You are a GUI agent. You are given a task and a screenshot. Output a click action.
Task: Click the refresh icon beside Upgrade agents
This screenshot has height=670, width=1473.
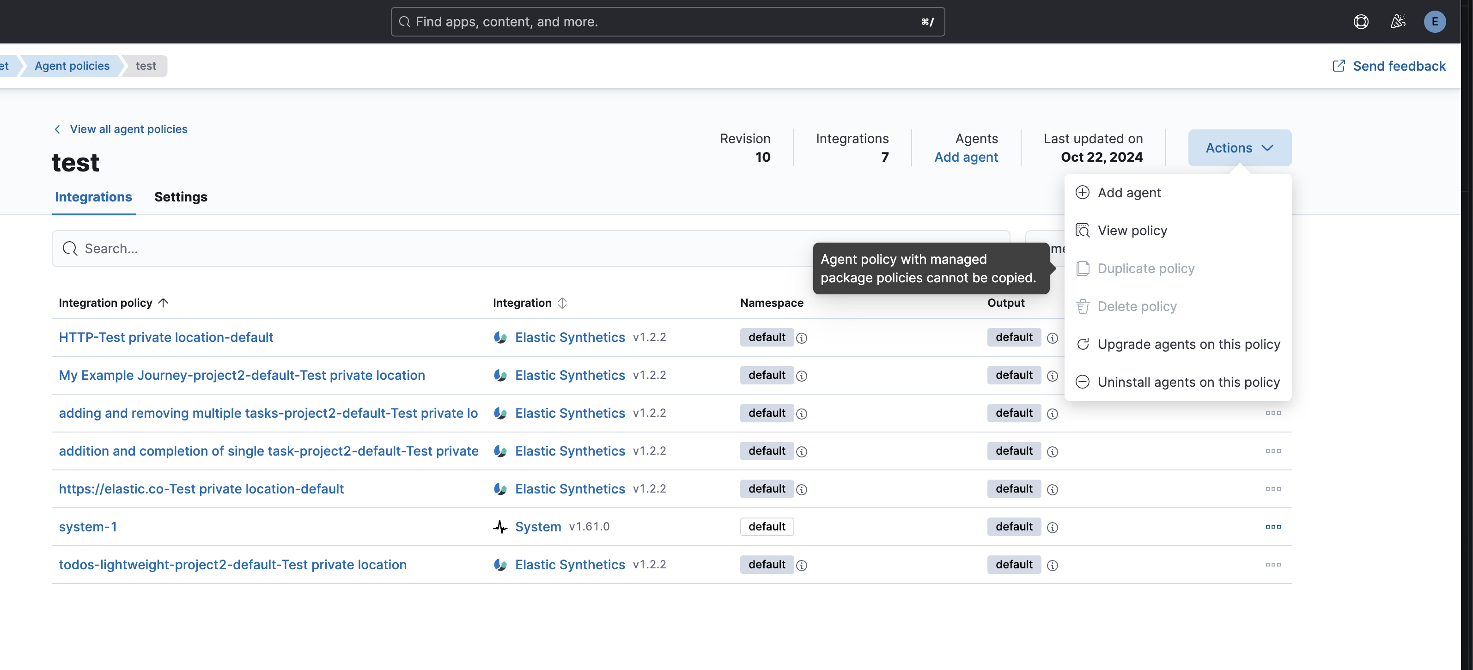click(1083, 344)
